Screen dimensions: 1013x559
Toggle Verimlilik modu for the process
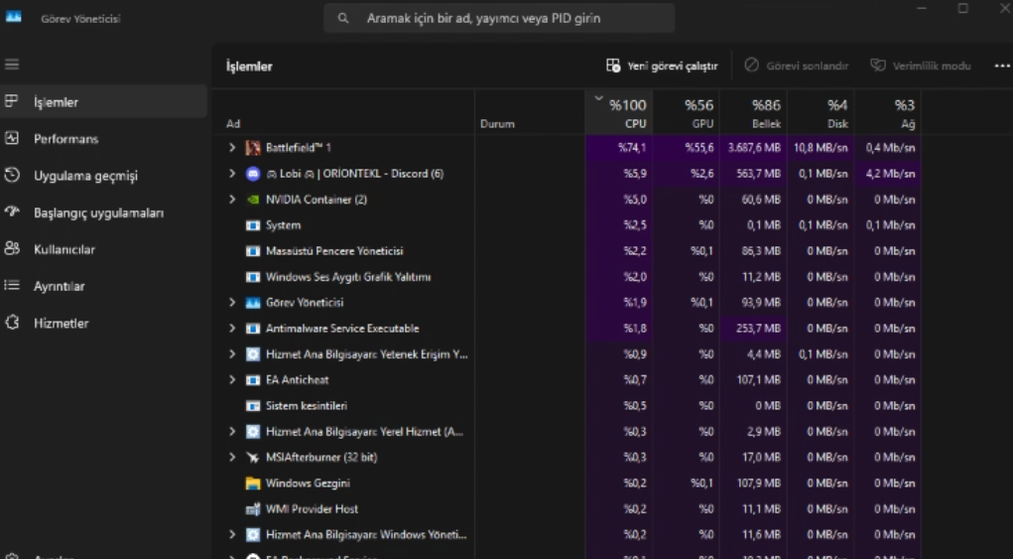pos(920,67)
